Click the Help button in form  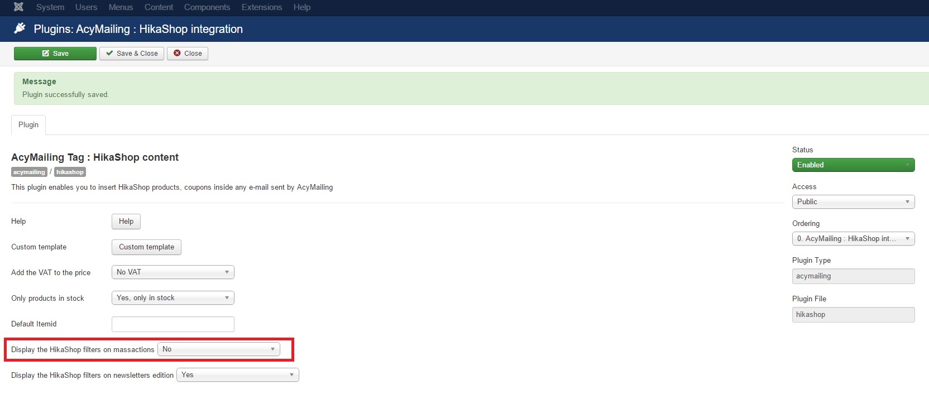(x=126, y=222)
